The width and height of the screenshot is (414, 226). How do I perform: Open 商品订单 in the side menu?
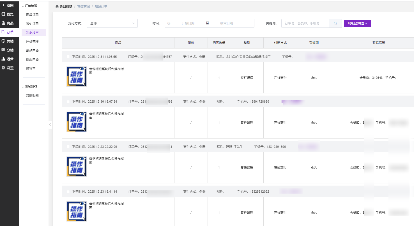pyautogui.click(x=32, y=15)
